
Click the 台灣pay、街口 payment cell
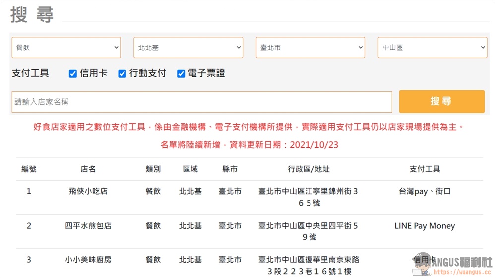pyautogui.click(x=425, y=191)
